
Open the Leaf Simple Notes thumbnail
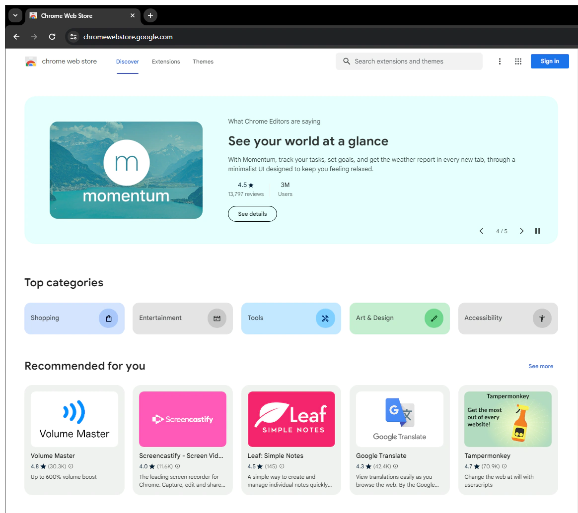pos(291,419)
